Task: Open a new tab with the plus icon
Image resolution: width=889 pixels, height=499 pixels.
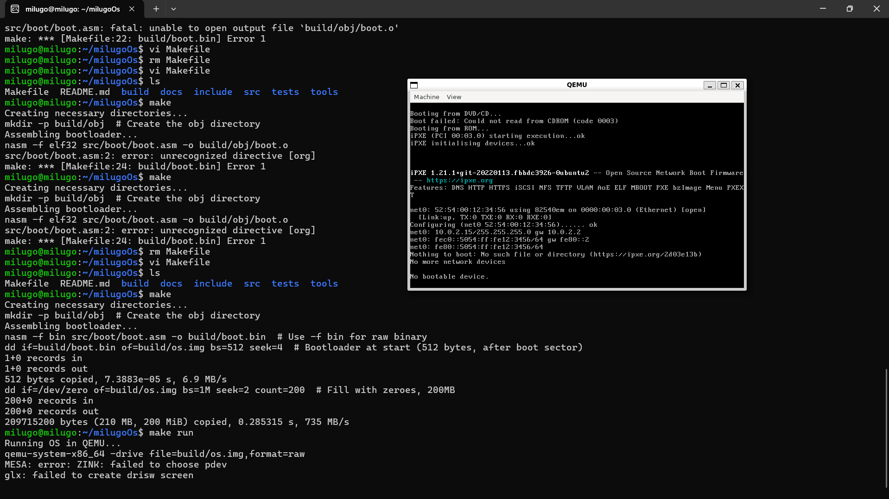Action: (156, 9)
